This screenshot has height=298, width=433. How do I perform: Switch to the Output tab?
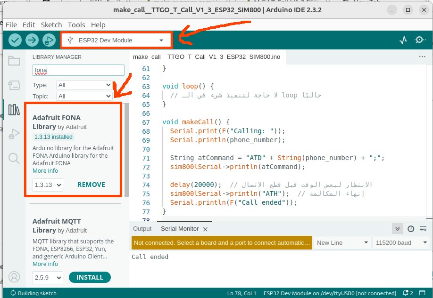pos(142,229)
